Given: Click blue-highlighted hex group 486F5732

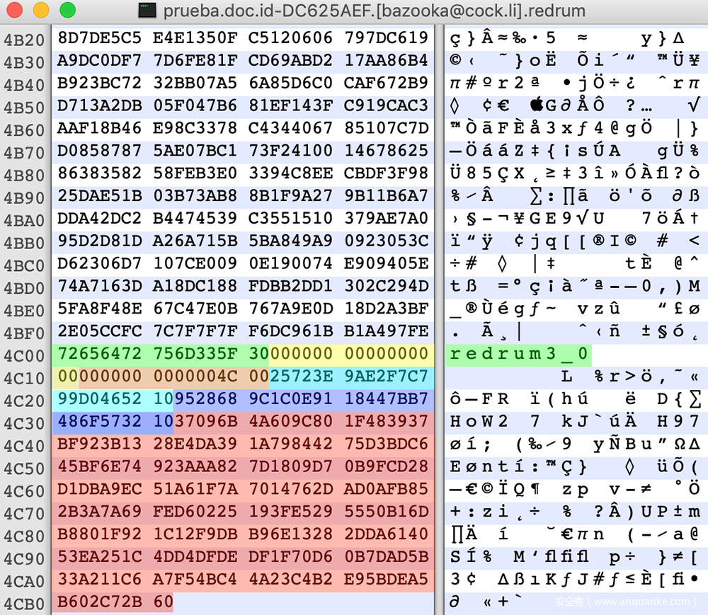Looking at the screenshot, I should tap(100, 421).
